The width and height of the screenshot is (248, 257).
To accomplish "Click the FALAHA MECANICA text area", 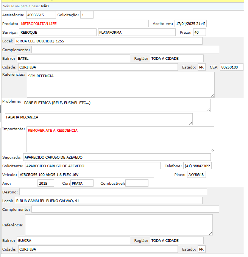I will pyautogui.click(x=98, y=119).
